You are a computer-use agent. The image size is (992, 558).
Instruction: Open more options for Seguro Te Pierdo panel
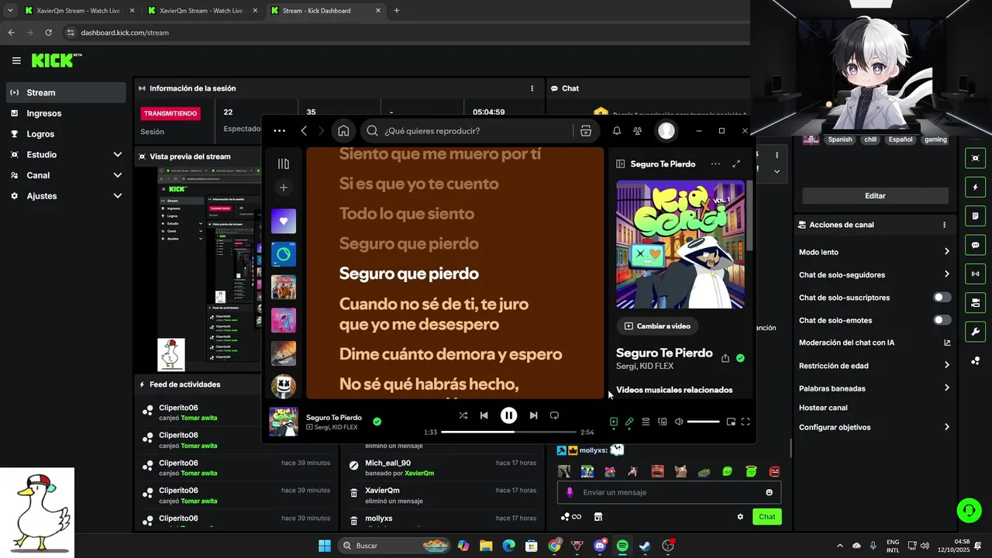(x=715, y=164)
